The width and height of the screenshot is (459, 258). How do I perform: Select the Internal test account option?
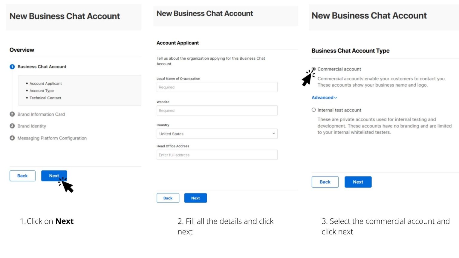[313, 110]
